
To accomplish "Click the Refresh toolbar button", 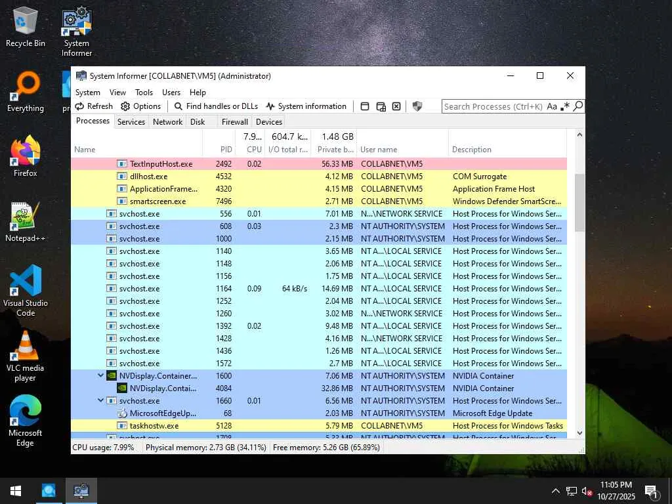I will (x=94, y=106).
